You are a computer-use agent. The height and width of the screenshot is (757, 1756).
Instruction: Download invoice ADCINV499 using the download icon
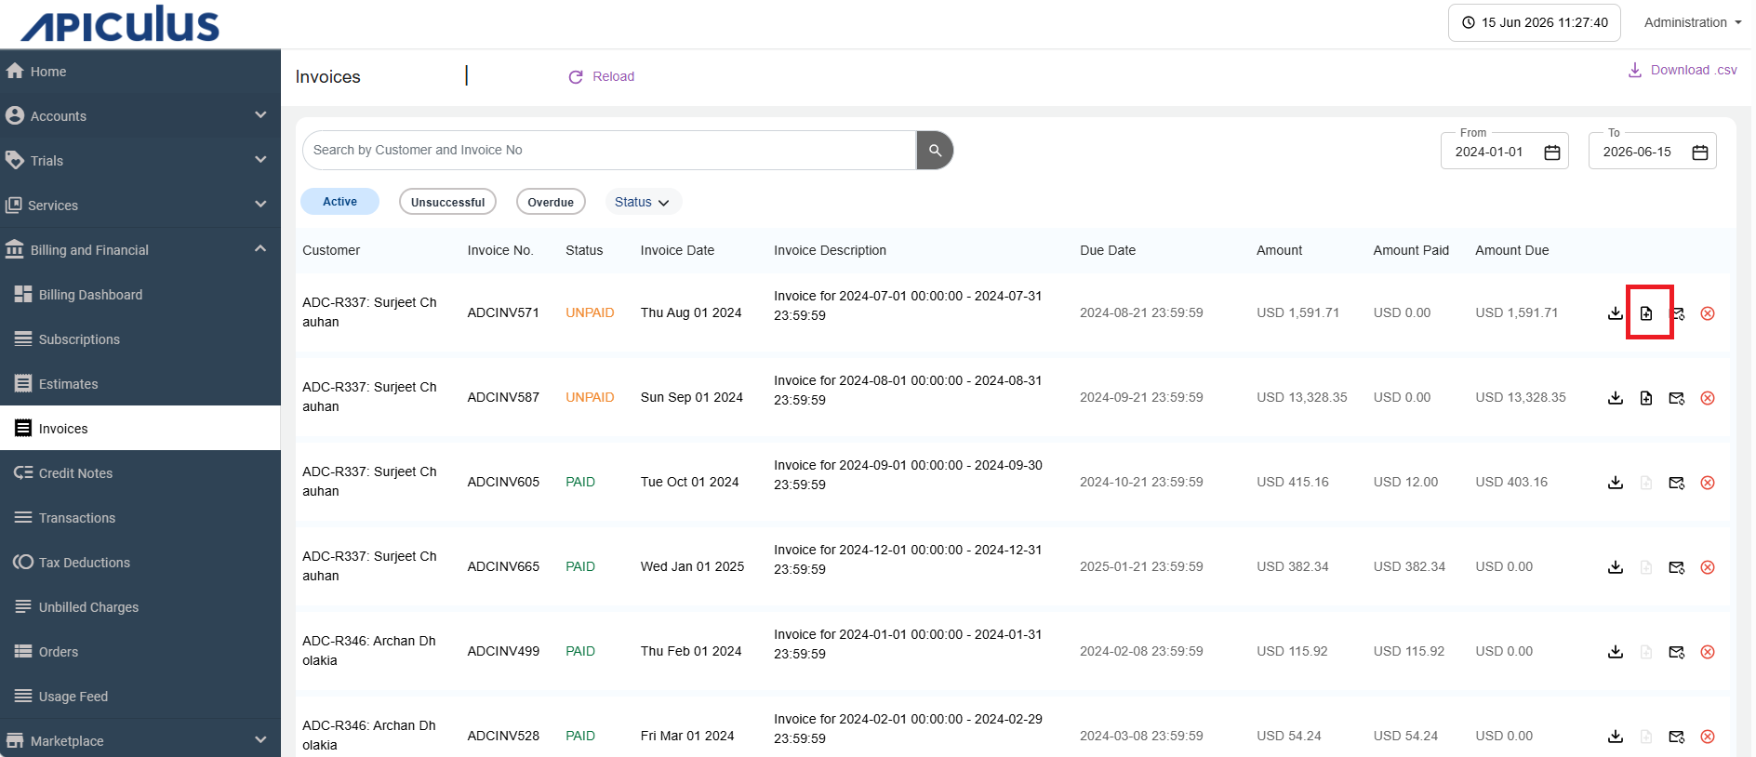[1616, 652]
